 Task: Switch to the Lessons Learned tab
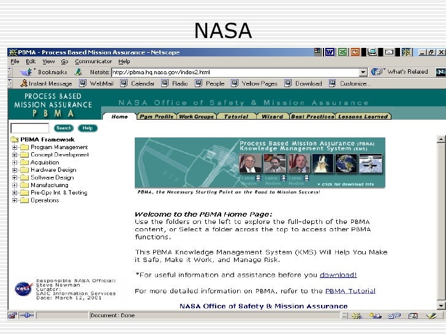click(x=363, y=116)
